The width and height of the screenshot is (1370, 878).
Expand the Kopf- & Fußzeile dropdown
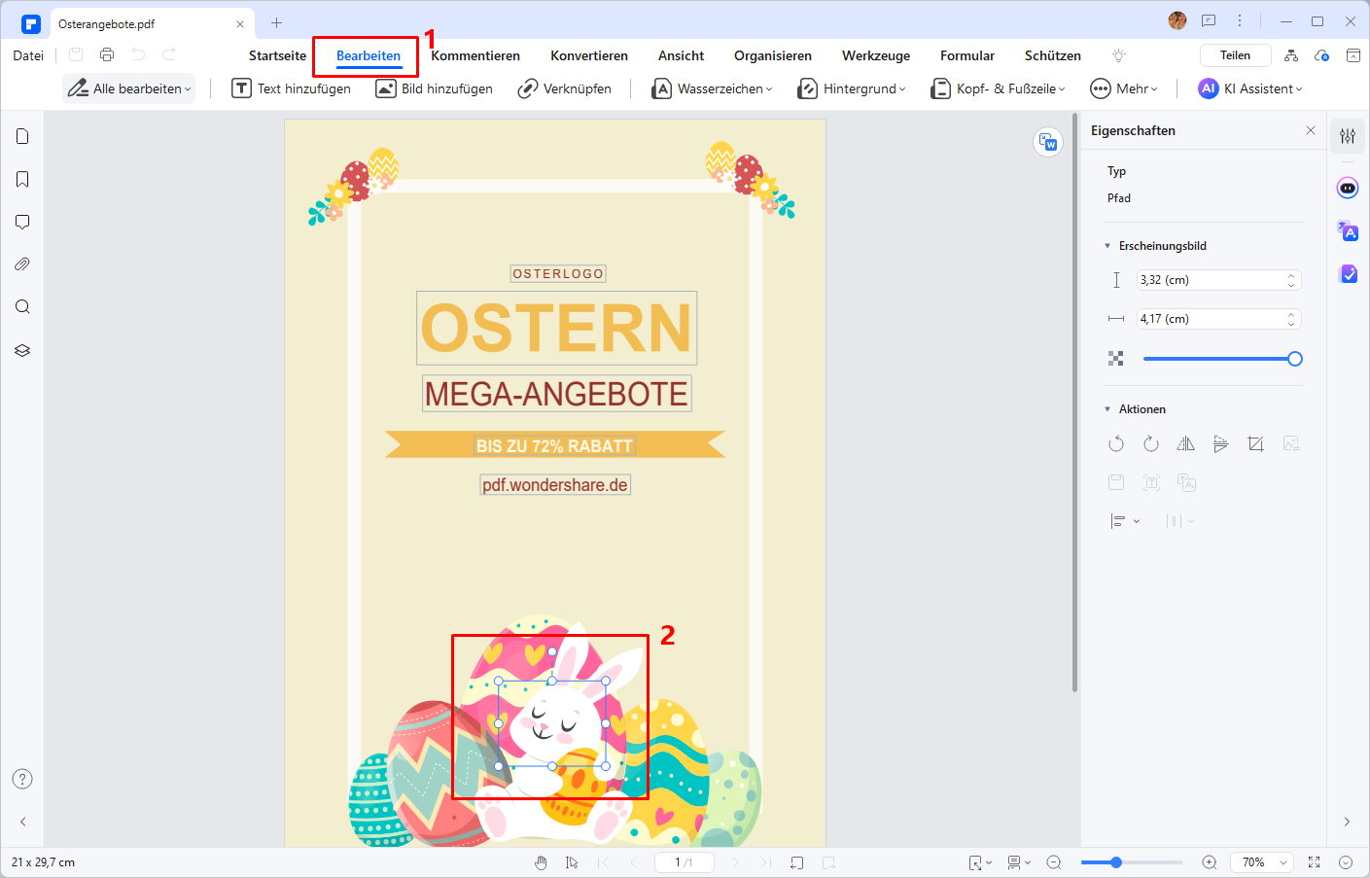point(999,88)
